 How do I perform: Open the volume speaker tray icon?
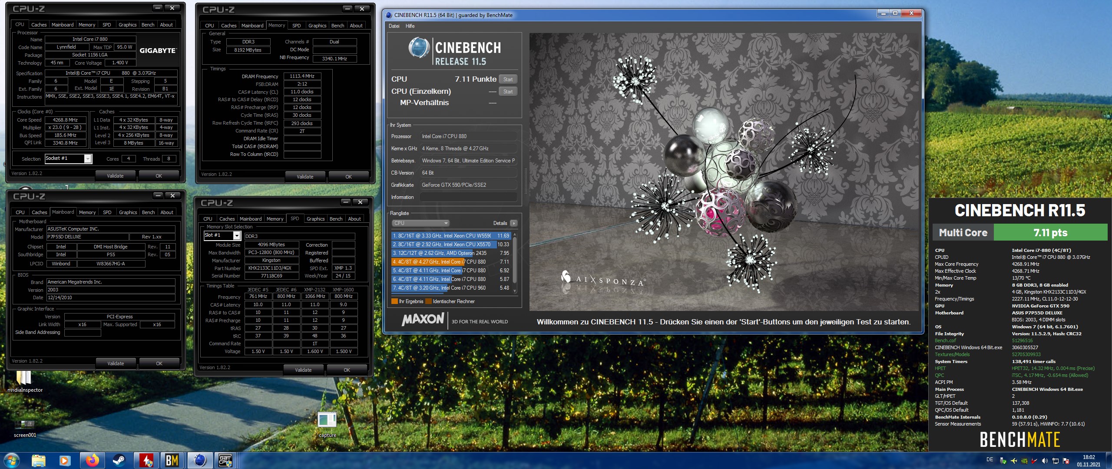[x=1045, y=461]
